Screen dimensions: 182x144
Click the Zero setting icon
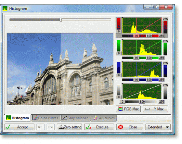coord(61,127)
